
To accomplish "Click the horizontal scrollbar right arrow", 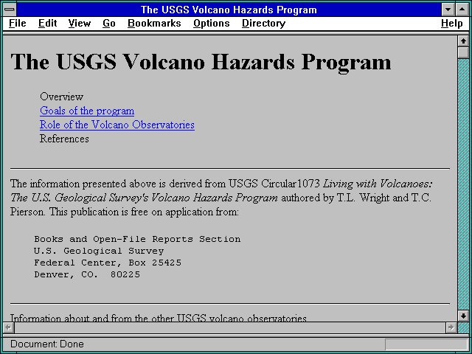I will [451, 327].
